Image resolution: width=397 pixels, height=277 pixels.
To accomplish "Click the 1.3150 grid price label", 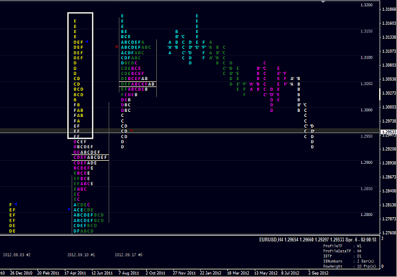I will tap(367, 31).
